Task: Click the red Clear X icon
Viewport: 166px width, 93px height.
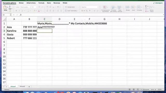Action: tap(146, 11)
